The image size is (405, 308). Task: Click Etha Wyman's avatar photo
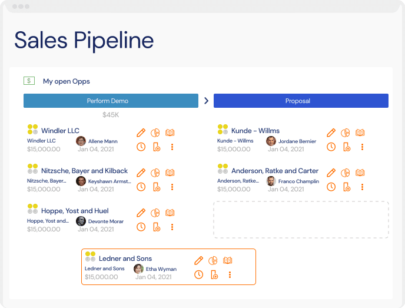[x=138, y=269]
